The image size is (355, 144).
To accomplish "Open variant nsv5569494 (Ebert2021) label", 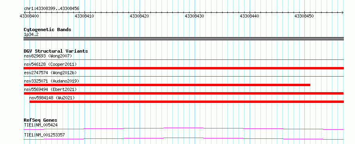I will click(50, 89).
